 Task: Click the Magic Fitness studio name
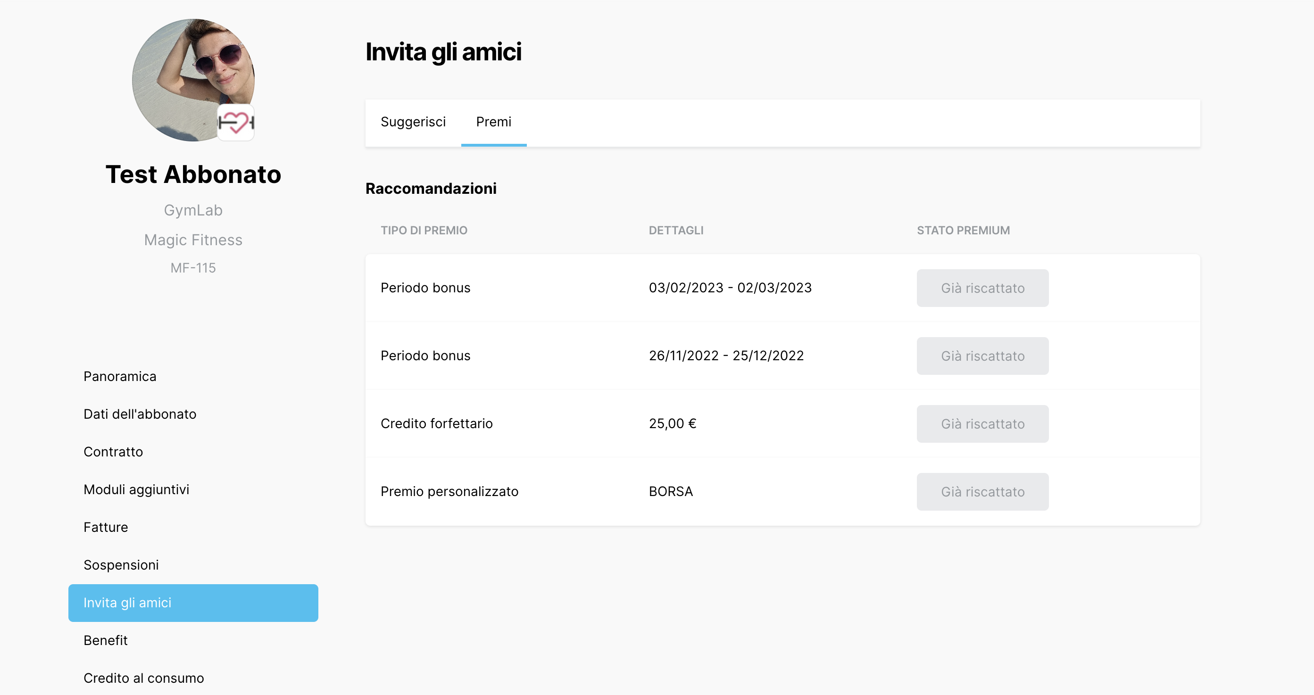[x=193, y=240]
